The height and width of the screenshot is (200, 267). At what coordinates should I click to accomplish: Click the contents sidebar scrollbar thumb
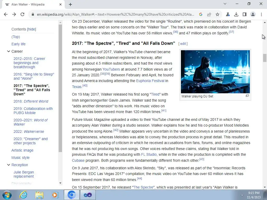[x=60, y=88]
